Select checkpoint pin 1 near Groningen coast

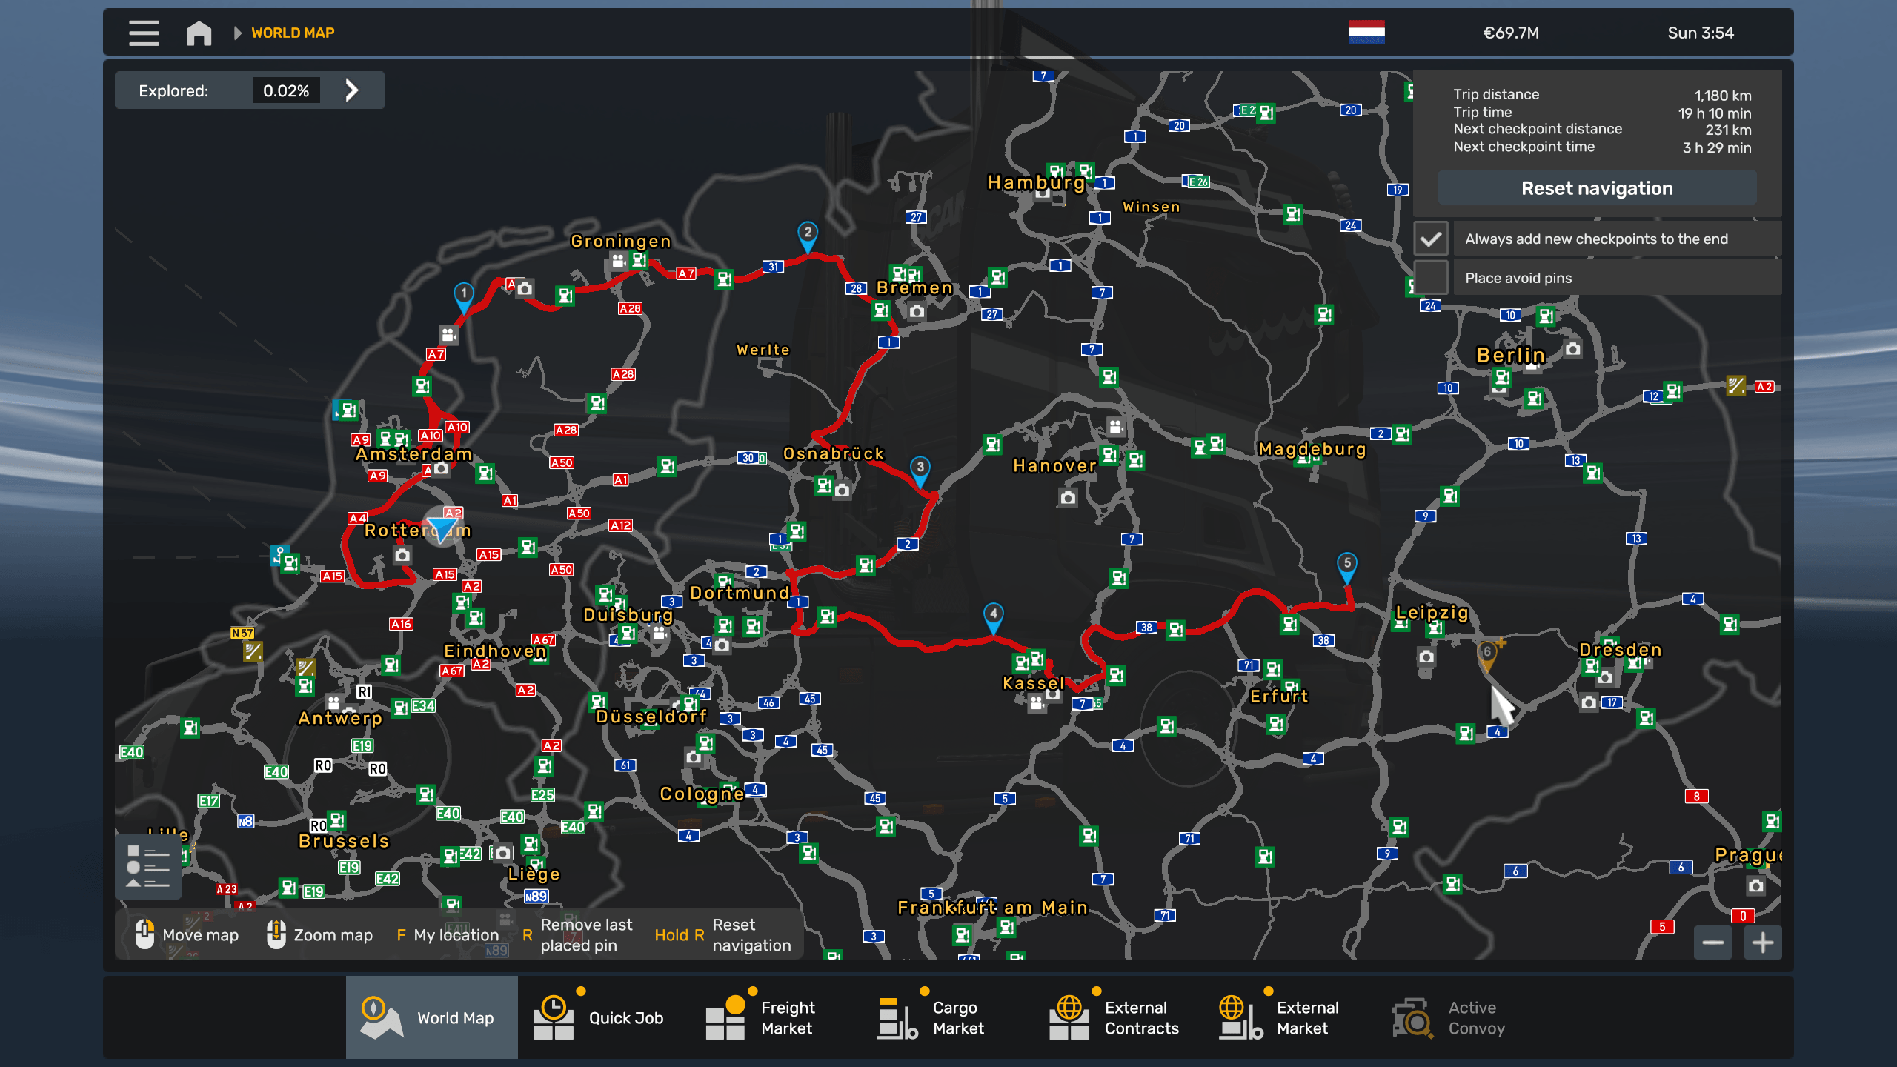click(x=463, y=297)
